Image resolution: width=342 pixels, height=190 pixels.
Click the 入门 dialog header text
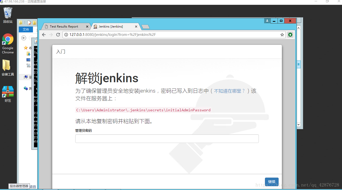[61, 52]
